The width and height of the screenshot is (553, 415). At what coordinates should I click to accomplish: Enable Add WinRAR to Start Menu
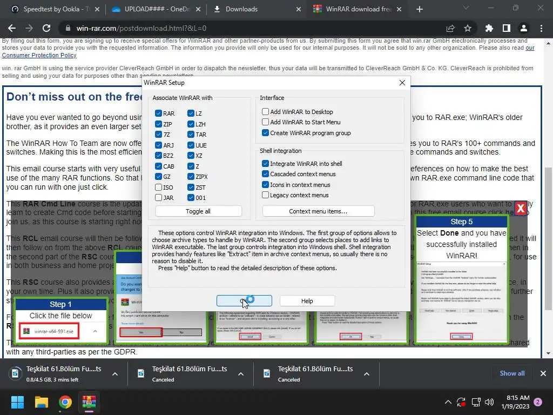click(265, 122)
